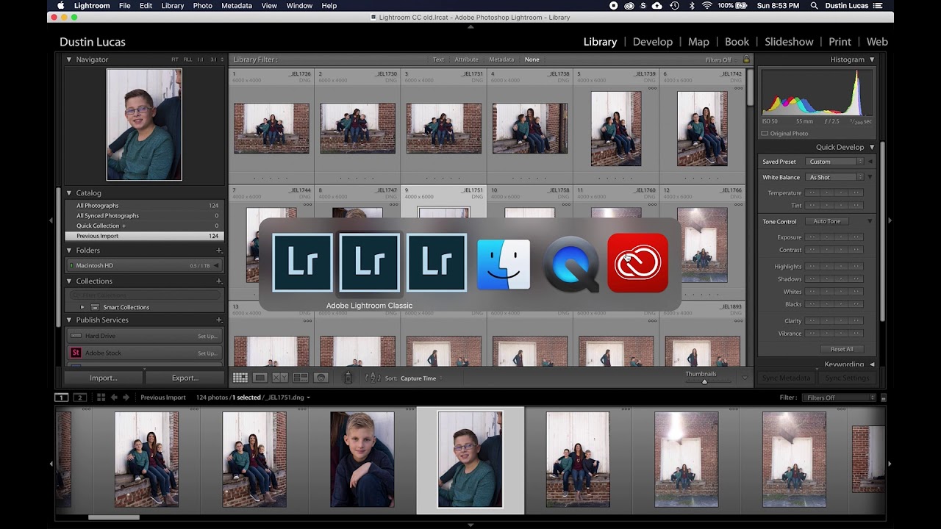
Task: Reverse sort direction A-Z icon
Action: (373, 378)
